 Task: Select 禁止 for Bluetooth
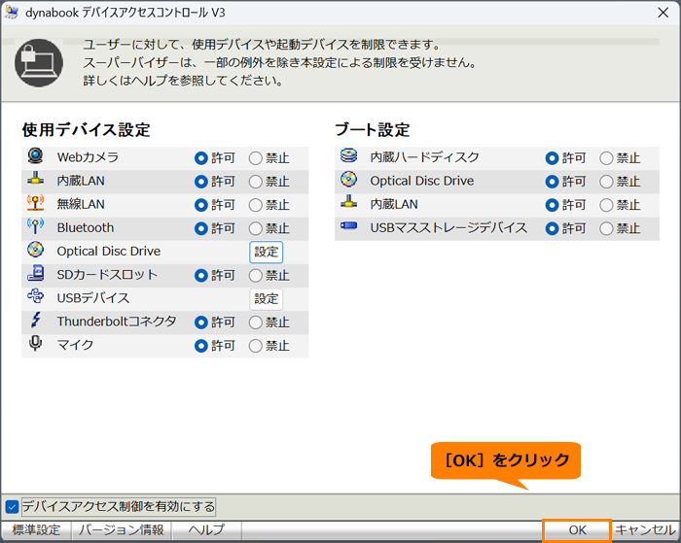click(255, 228)
